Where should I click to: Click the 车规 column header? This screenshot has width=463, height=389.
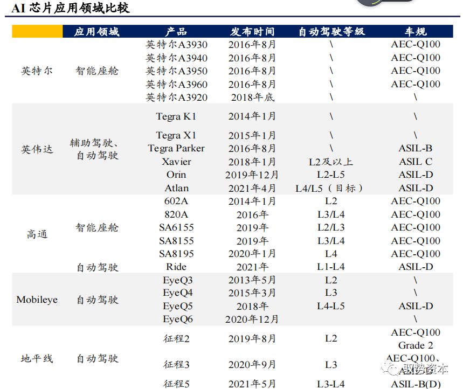[x=416, y=32]
